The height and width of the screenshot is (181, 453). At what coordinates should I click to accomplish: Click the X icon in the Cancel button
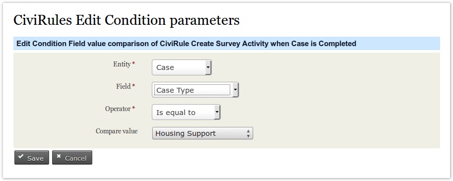click(59, 157)
